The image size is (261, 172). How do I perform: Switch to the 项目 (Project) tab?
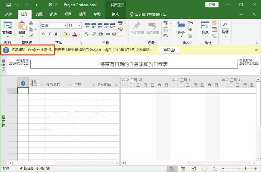pos(68,14)
